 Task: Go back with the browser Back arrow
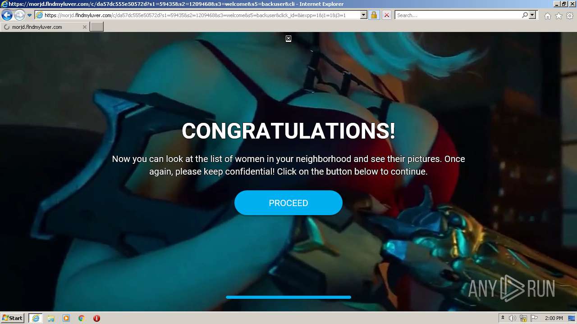7,15
